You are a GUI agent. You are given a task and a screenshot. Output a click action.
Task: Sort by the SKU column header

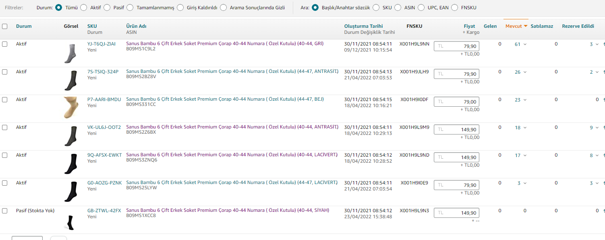[92, 26]
